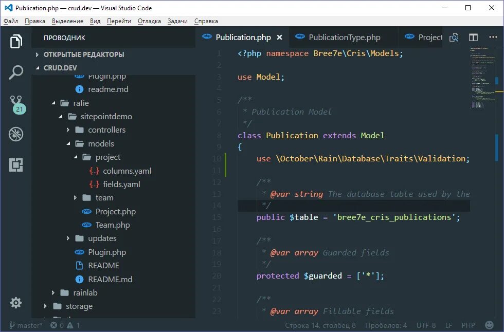Switch to the Publication.php tab
The width and height of the screenshot is (504, 332).
coord(243,37)
